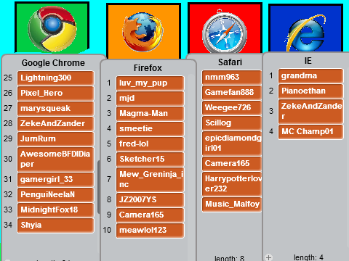Viewport: 349px width, 261px height.
Task: Select AwesomeBFDIDiaper entry
Action: tap(55, 159)
